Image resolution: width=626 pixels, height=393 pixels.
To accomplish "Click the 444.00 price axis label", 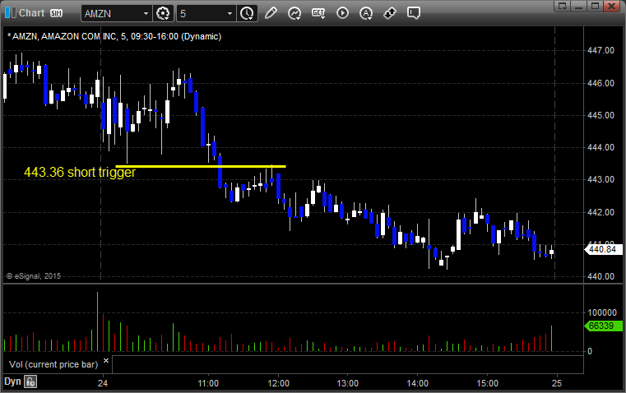I will tap(600, 148).
